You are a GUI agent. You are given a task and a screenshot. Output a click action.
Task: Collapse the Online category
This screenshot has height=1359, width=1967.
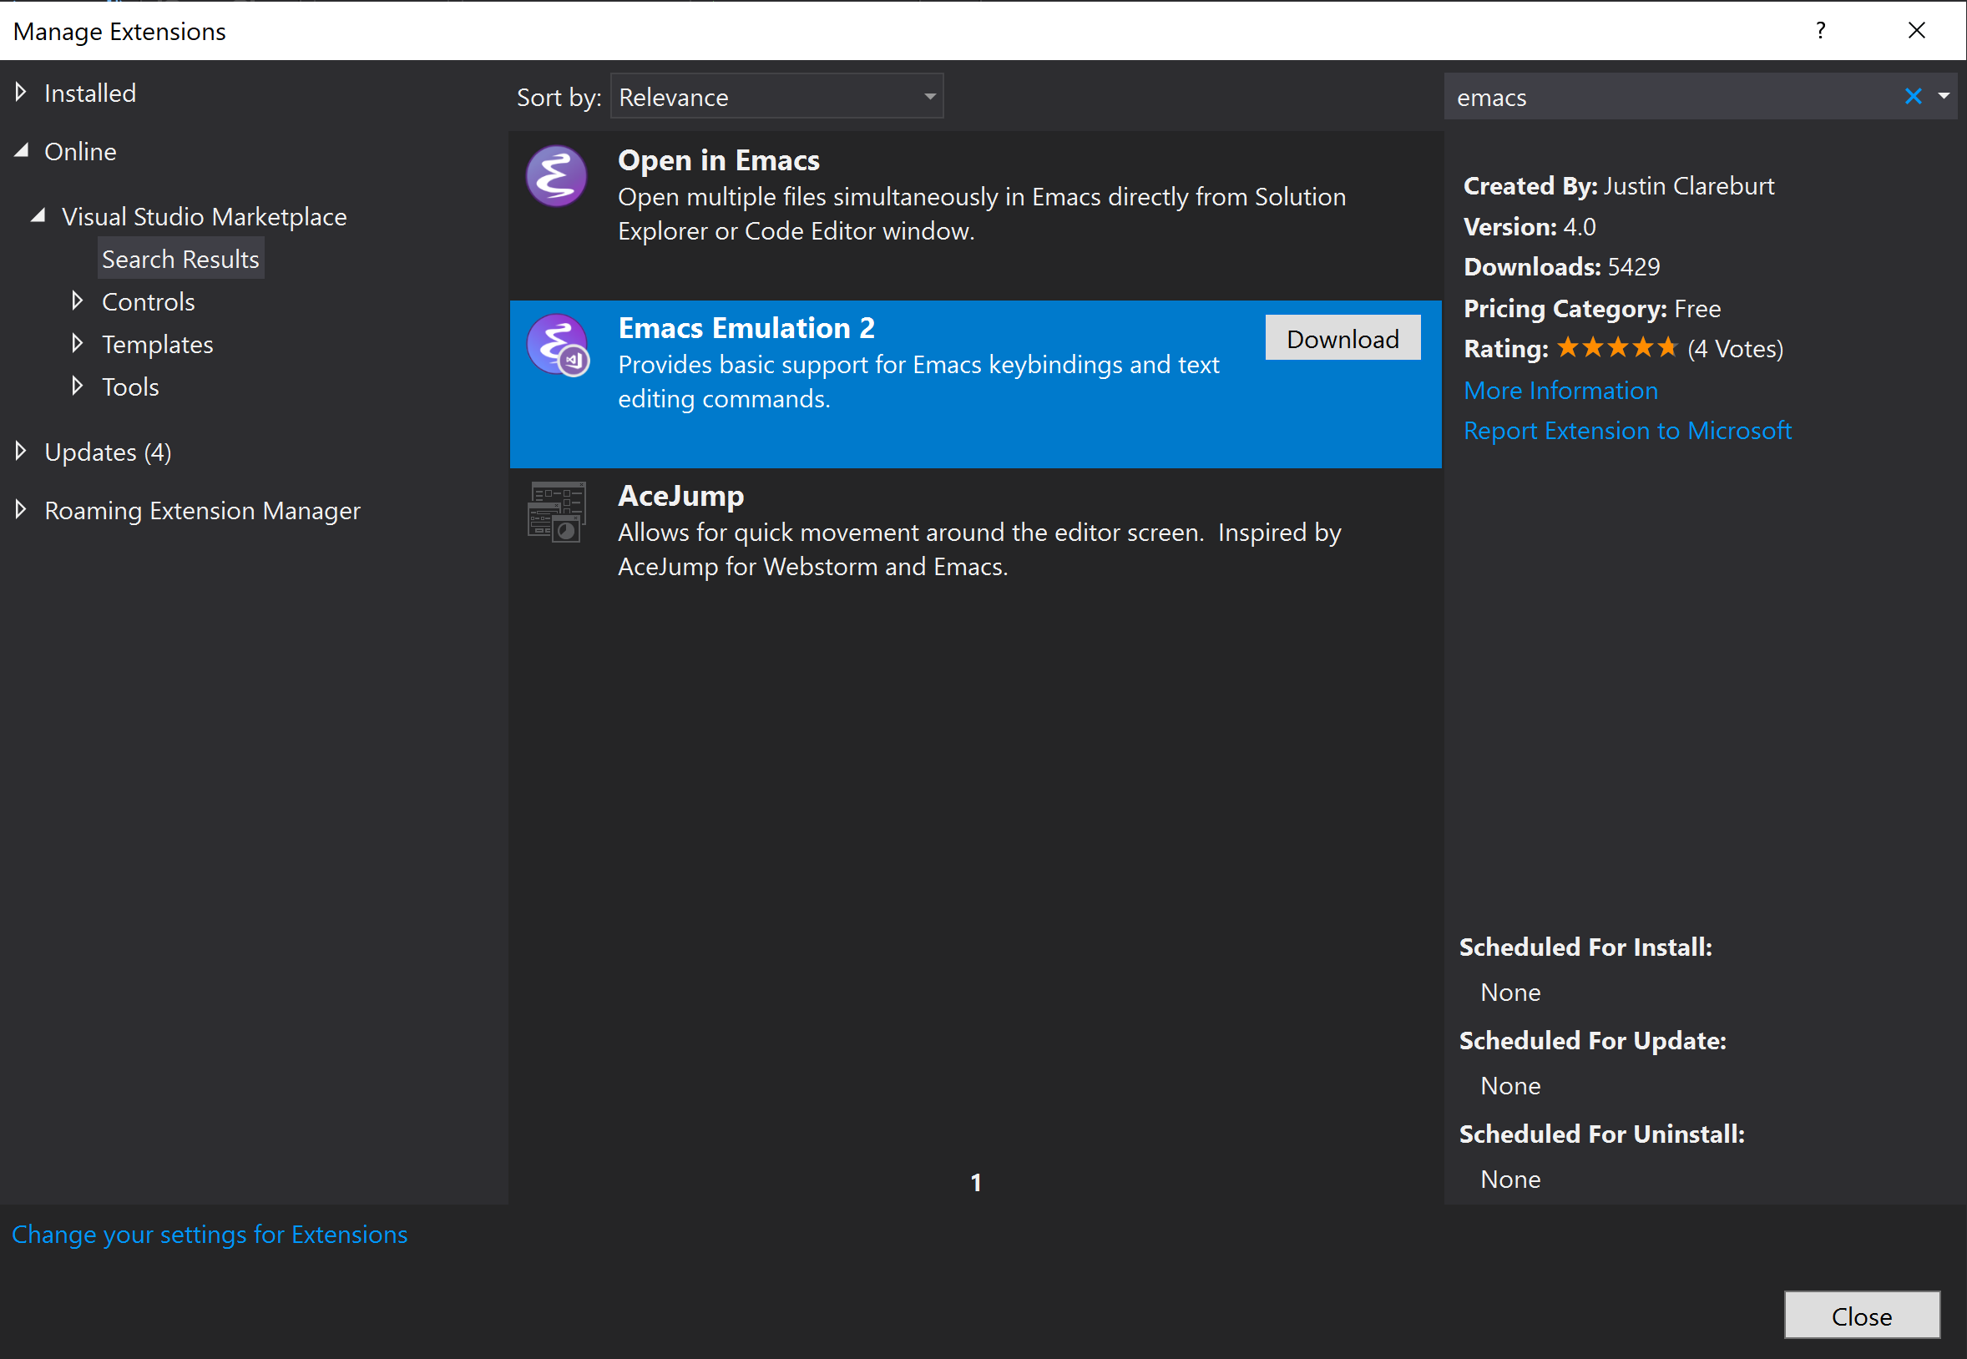click(x=23, y=152)
